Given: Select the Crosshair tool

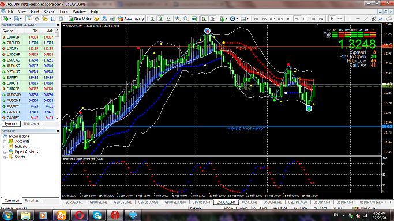Looking at the screenshot, I should (340, 18).
